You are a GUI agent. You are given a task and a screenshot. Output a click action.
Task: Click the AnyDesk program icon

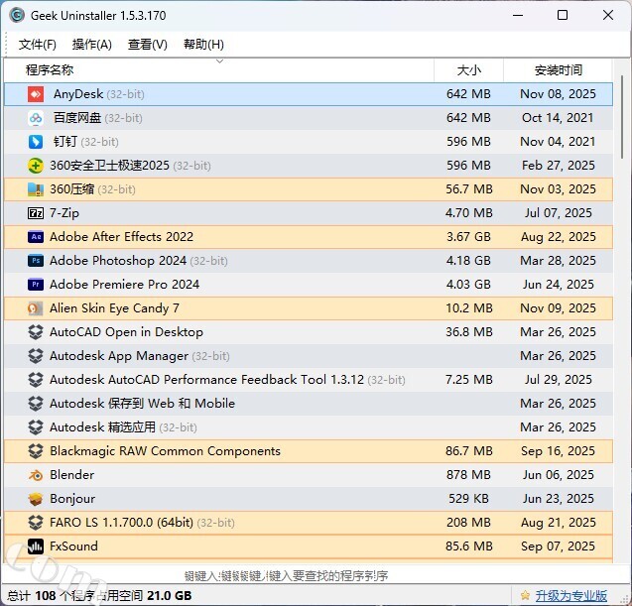[x=36, y=94]
